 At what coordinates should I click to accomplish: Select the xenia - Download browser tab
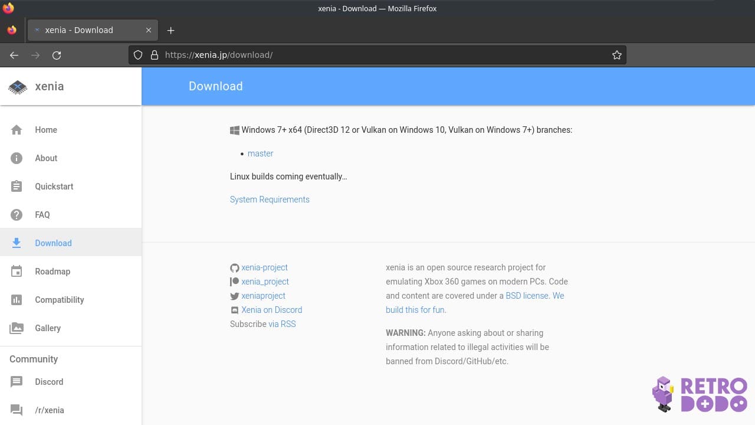click(x=93, y=30)
